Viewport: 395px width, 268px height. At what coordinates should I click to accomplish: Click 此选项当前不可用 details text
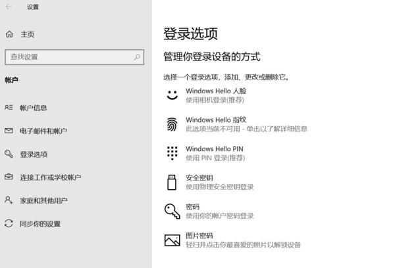point(246,129)
